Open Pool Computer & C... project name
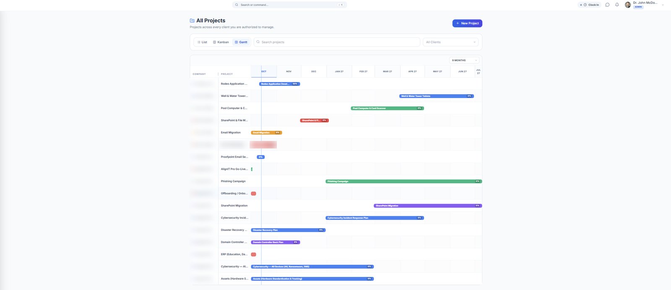This screenshot has height=290, width=671. [234, 108]
